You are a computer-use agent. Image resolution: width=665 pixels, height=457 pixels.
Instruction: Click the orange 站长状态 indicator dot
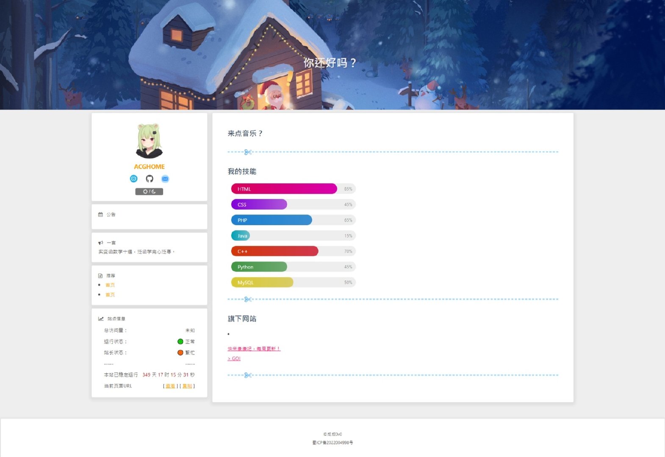[180, 352]
